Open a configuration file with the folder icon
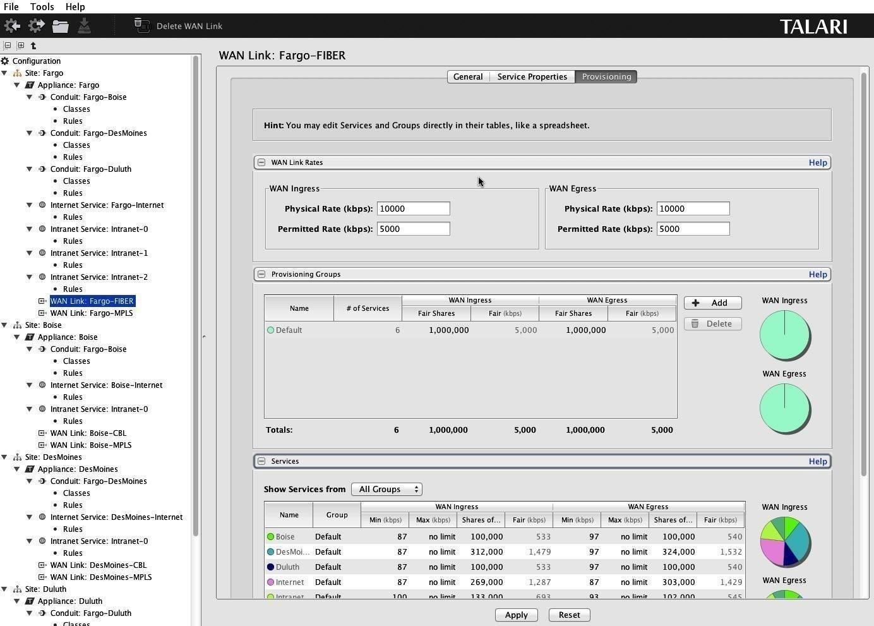The width and height of the screenshot is (874, 626). pyautogui.click(x=61, y=26)
